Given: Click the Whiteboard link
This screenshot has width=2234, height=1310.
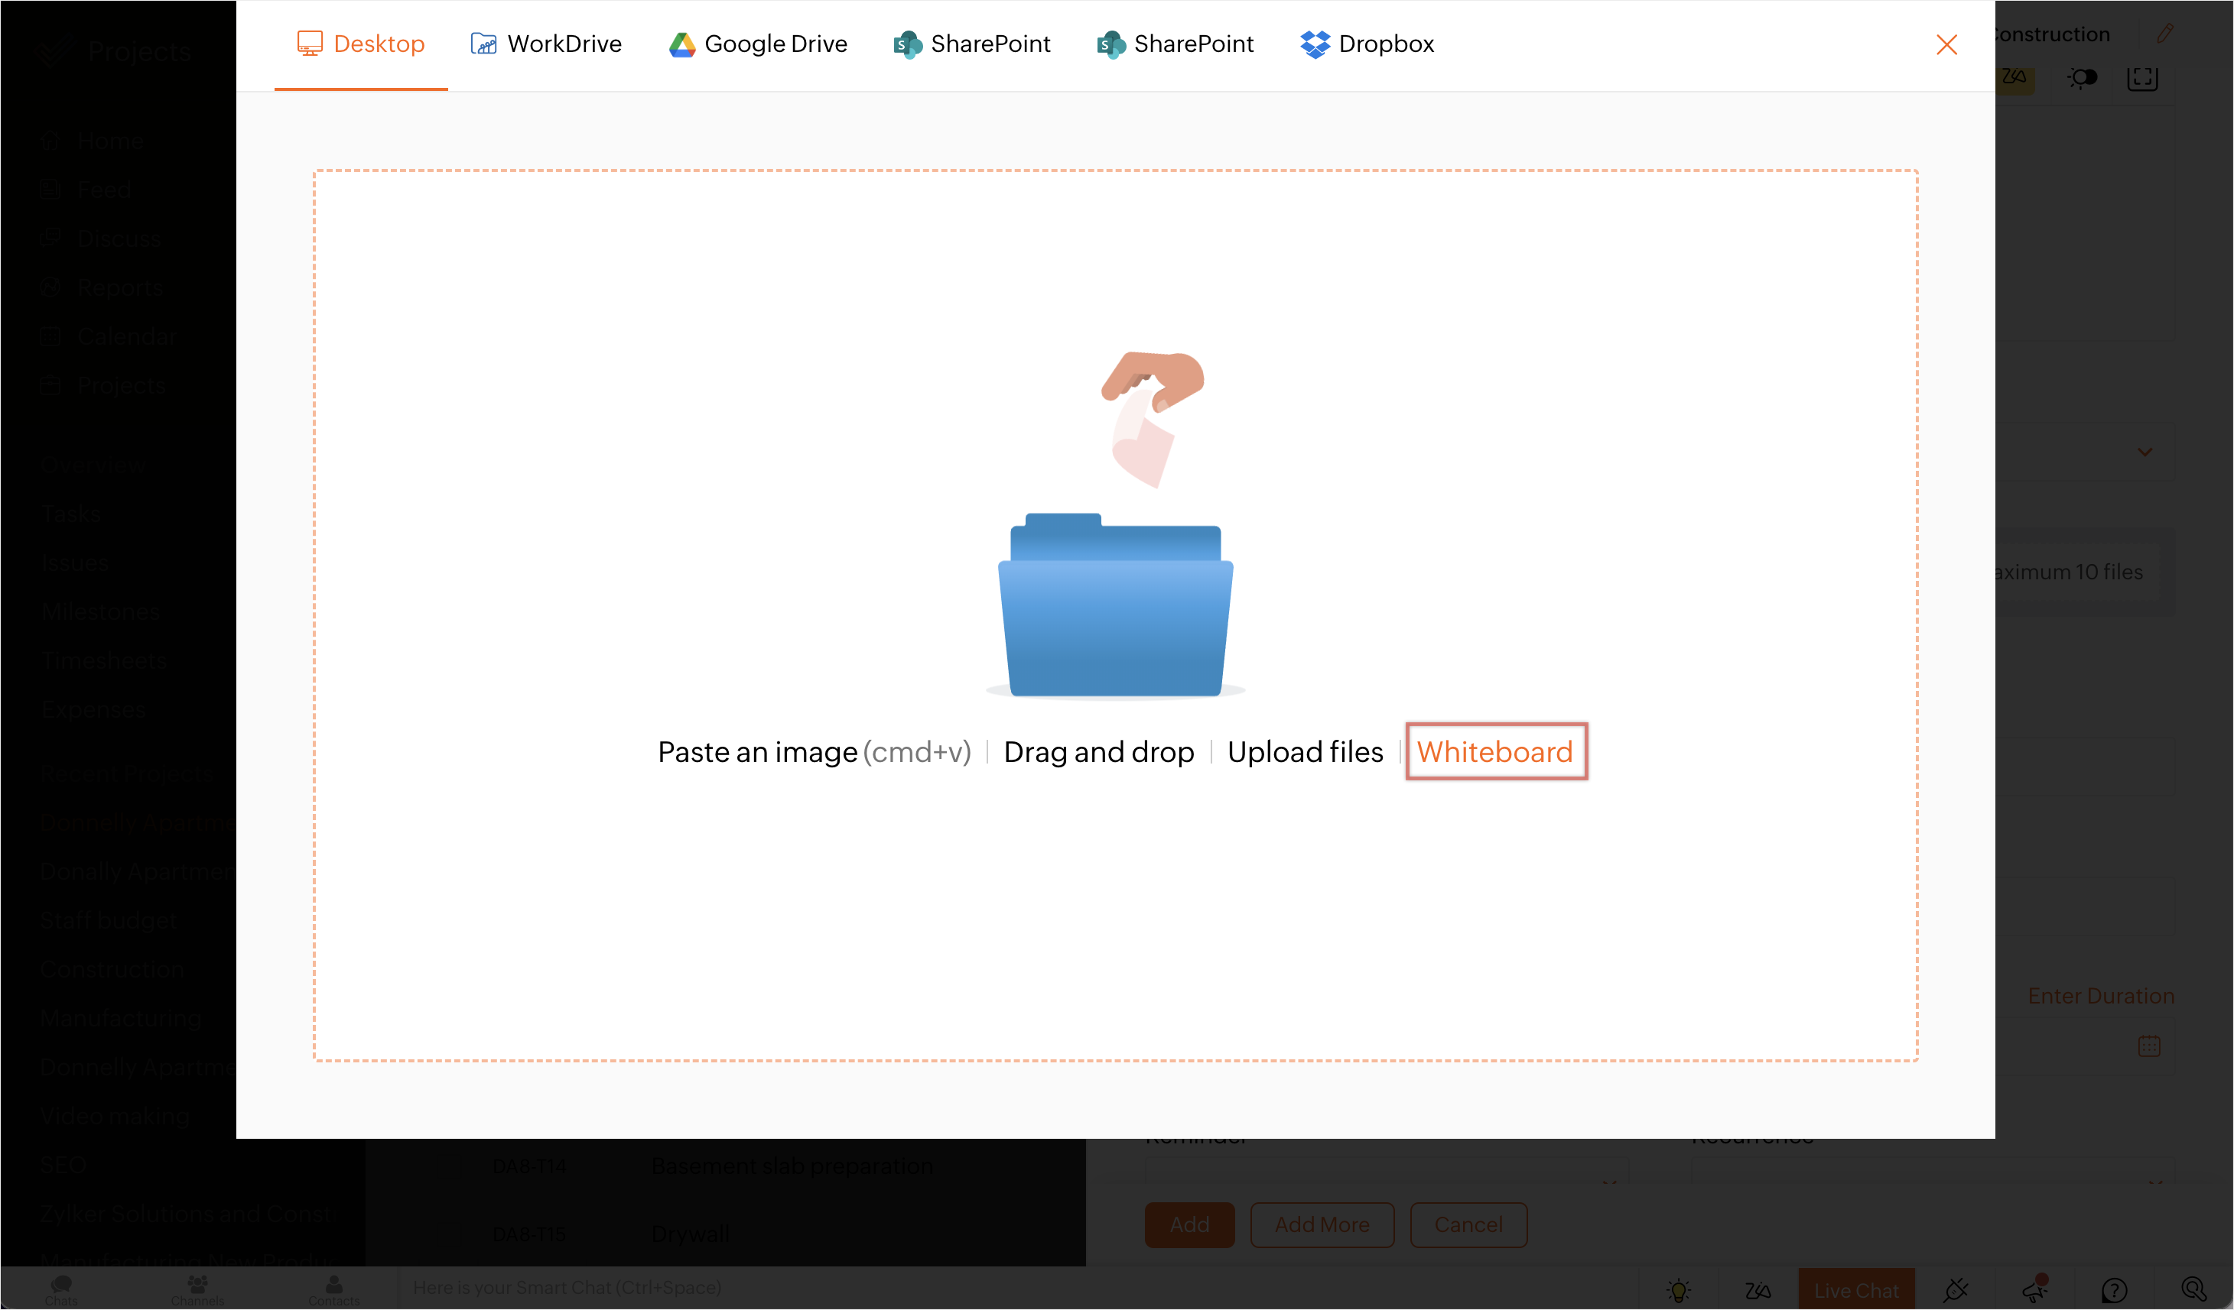Looking at the screenshot, I should click(x=1494, y=752).
